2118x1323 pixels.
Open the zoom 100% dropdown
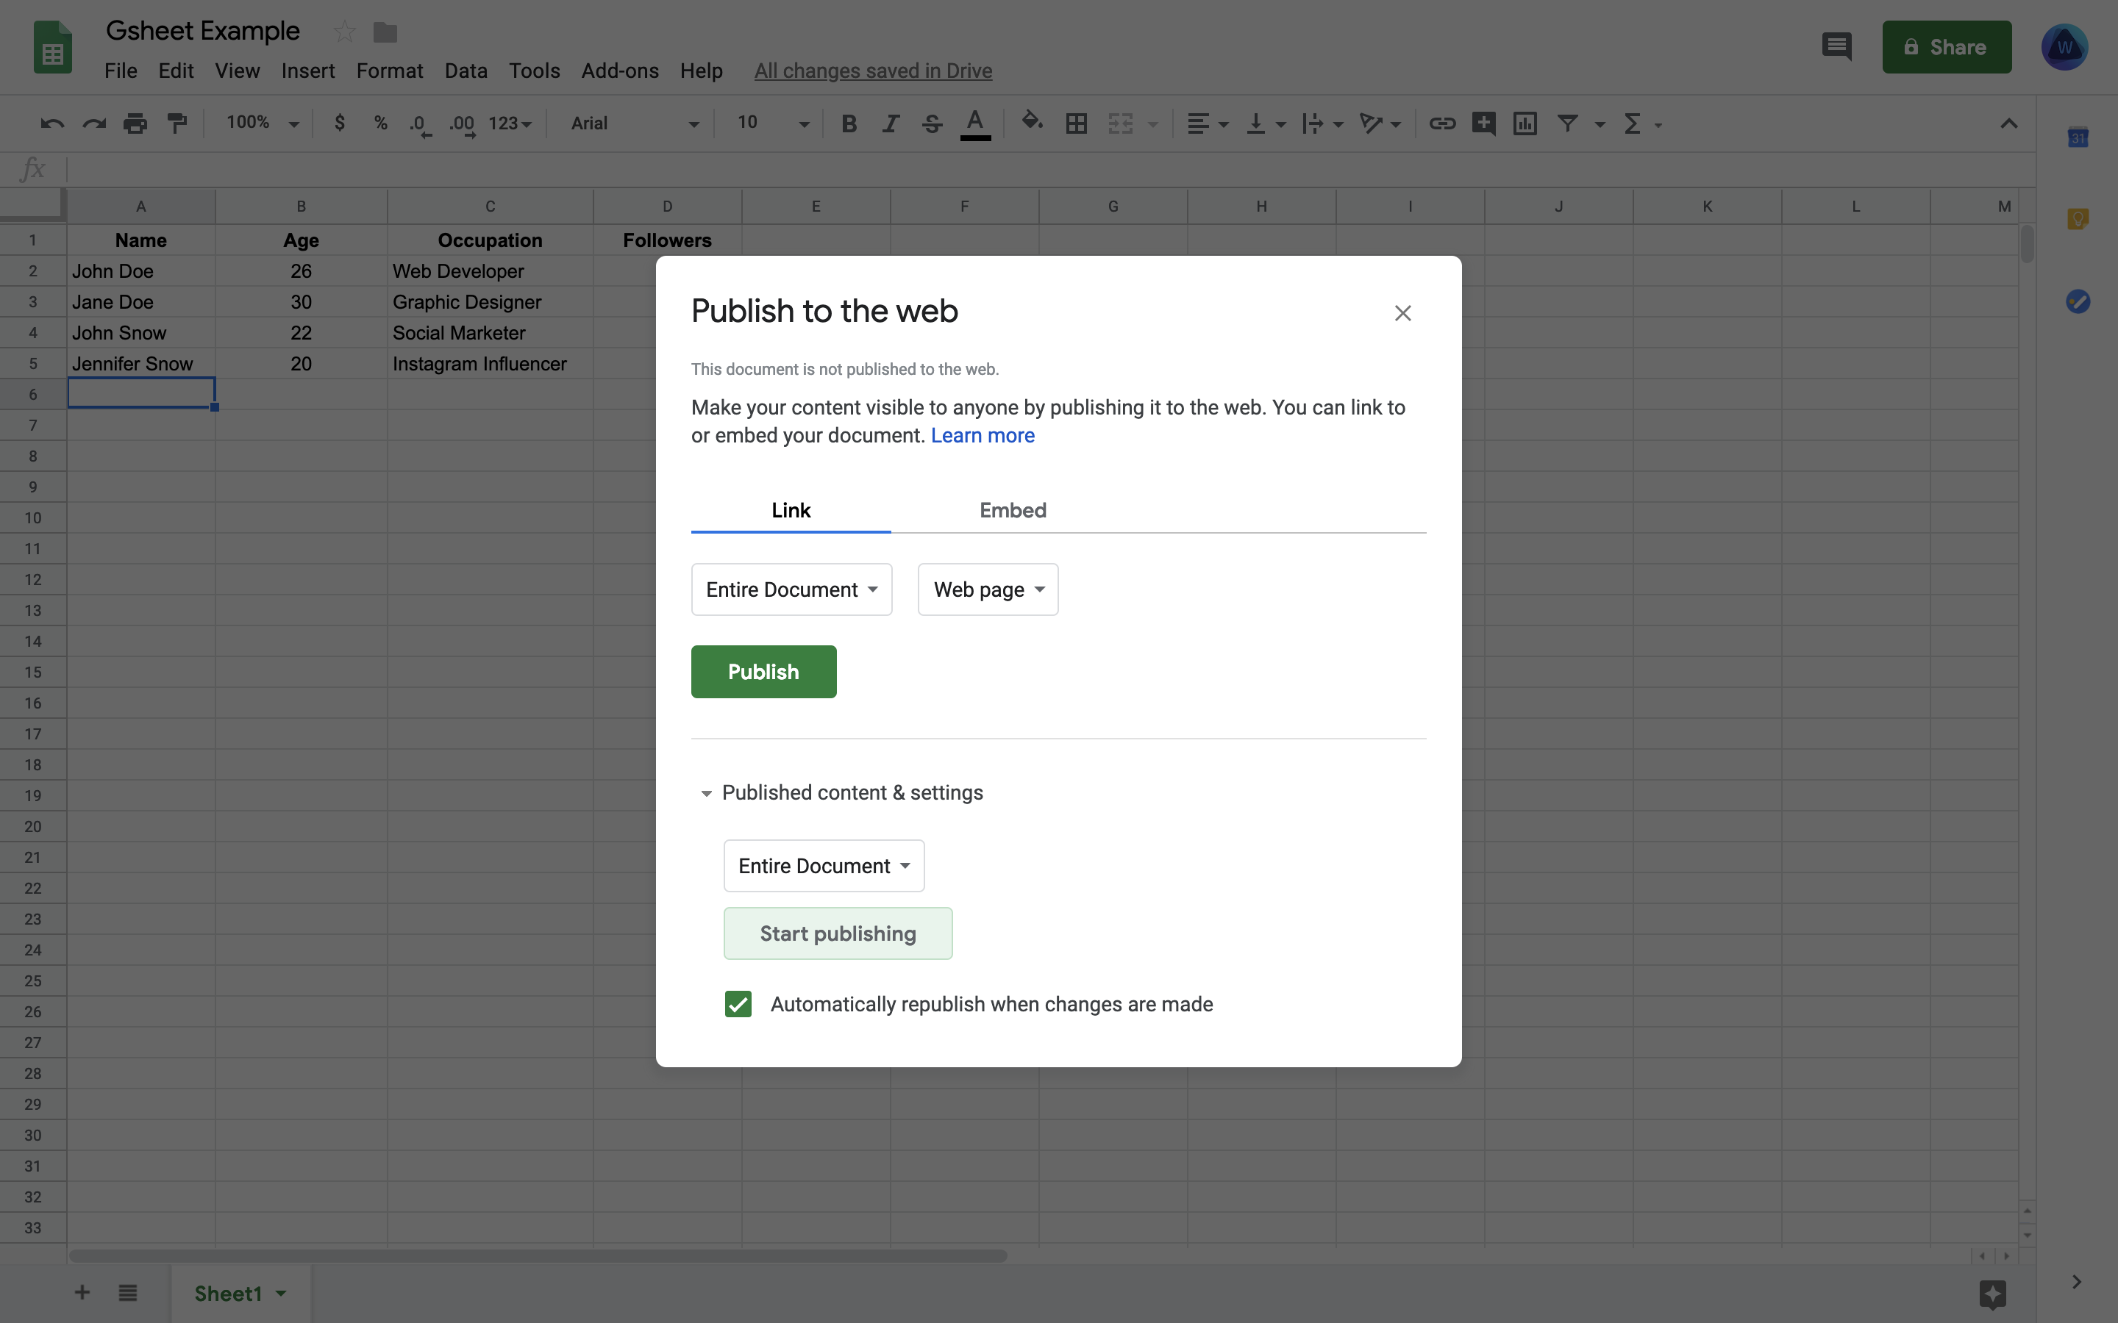click(x=263, y=123)
